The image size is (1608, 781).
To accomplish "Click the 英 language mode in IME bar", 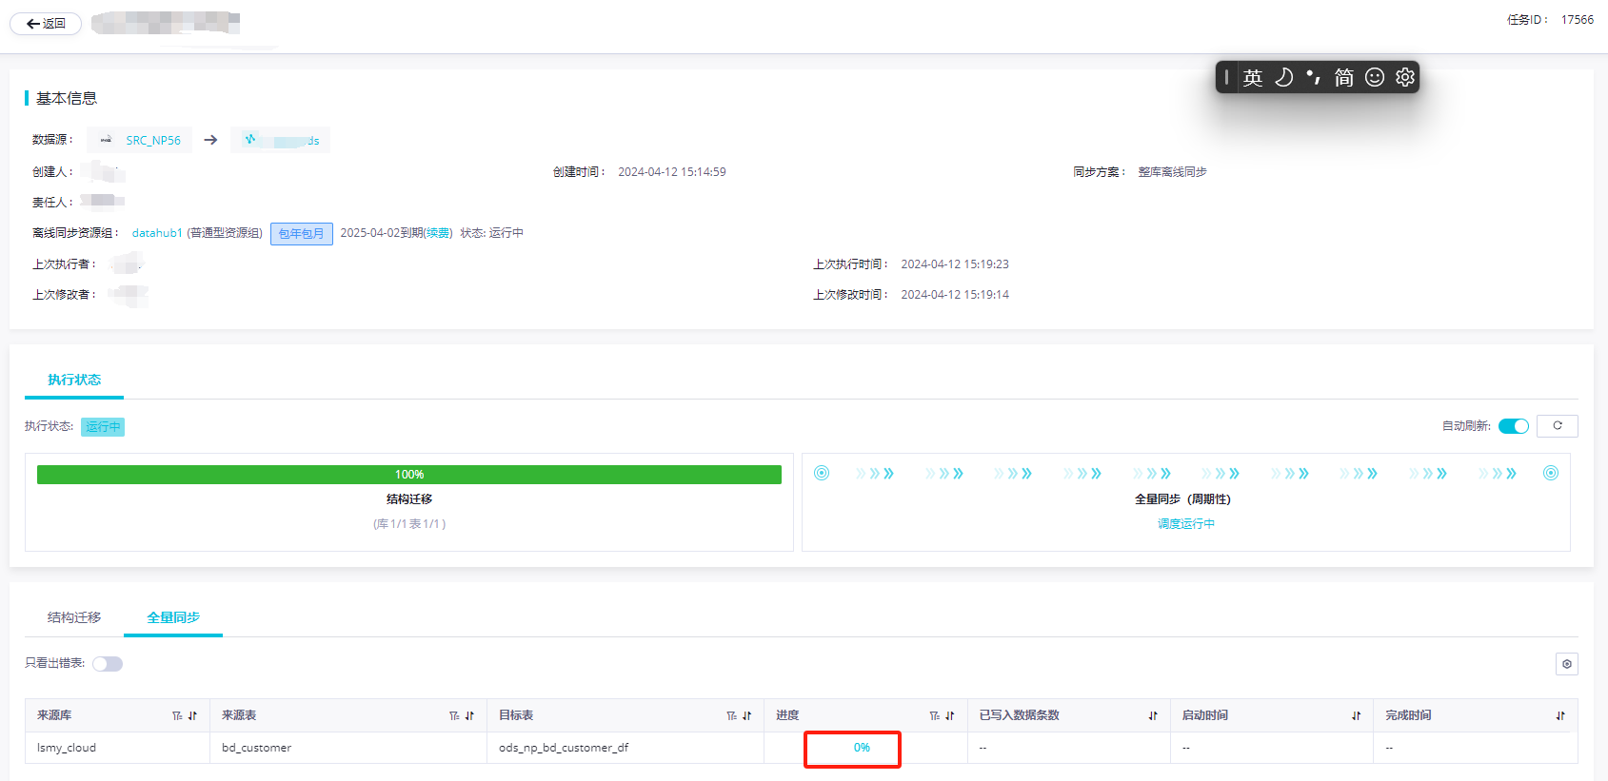I will tap(1253, 78).
